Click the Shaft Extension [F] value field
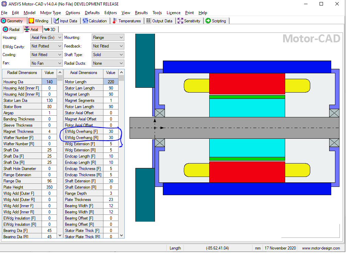This screenshot has width=346, height=254. 111,181
